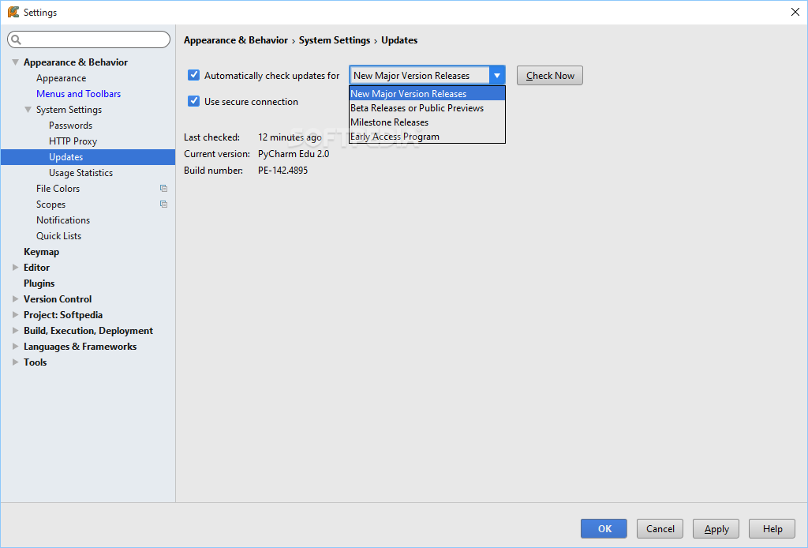Viewport: 808px width, 548px height.
Task: Uncheck Automatically check updates for
Action: tap(194, 75)
